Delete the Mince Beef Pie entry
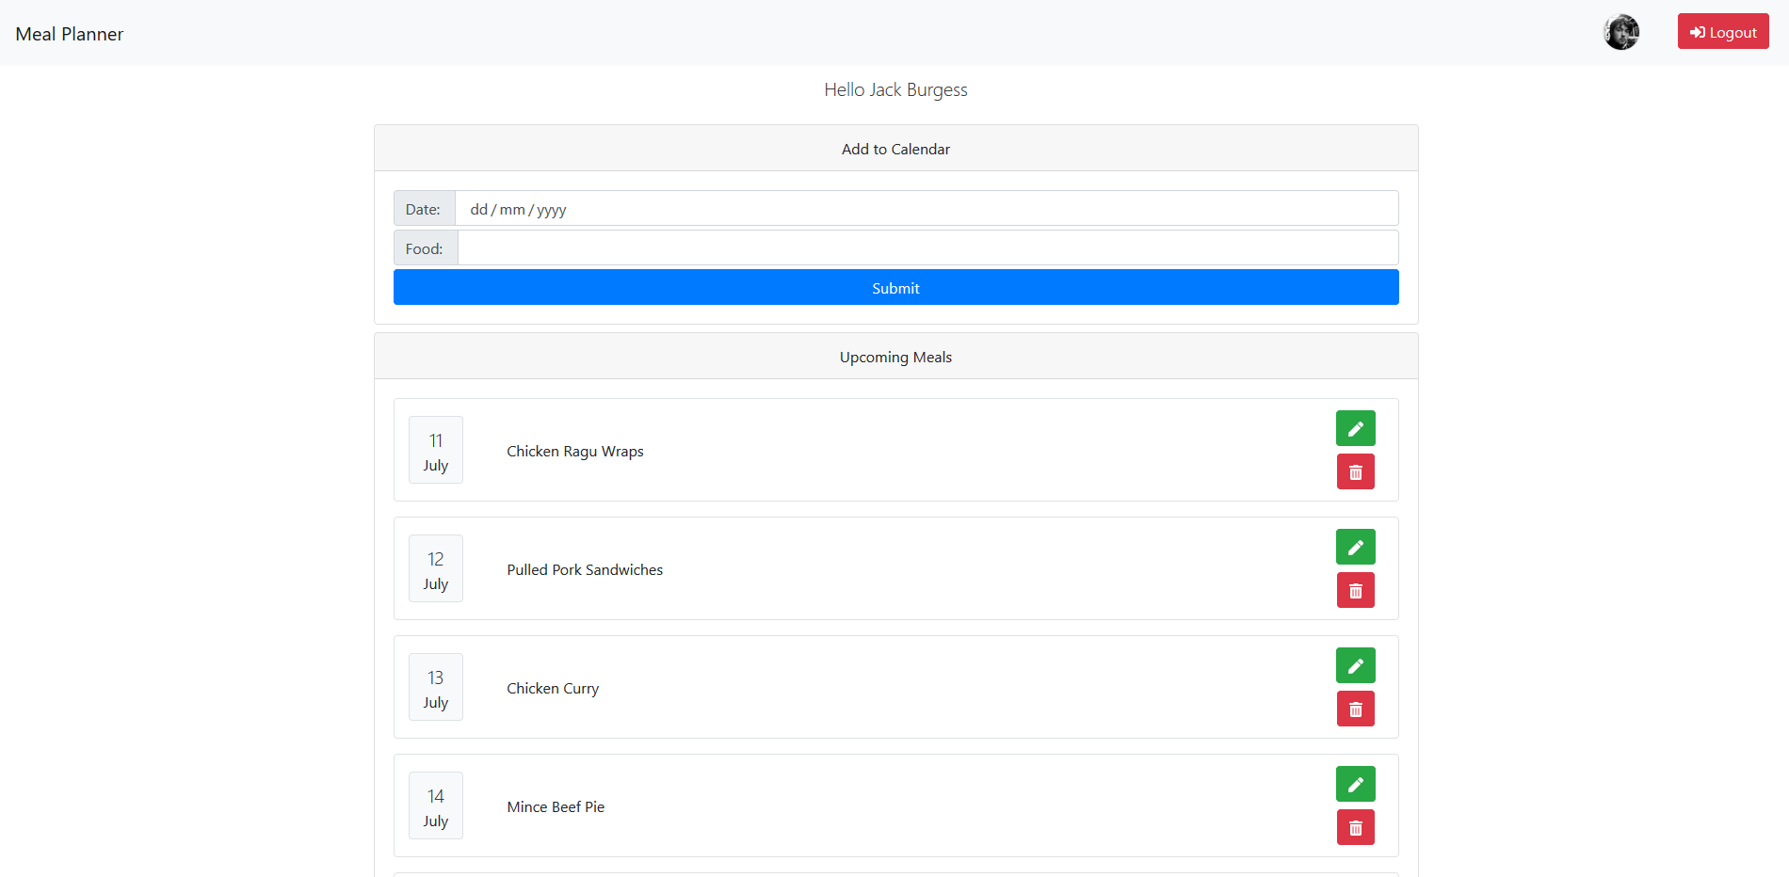Image resolution: width=1789 pixels, height=877 pixels. coord(1355,827)
